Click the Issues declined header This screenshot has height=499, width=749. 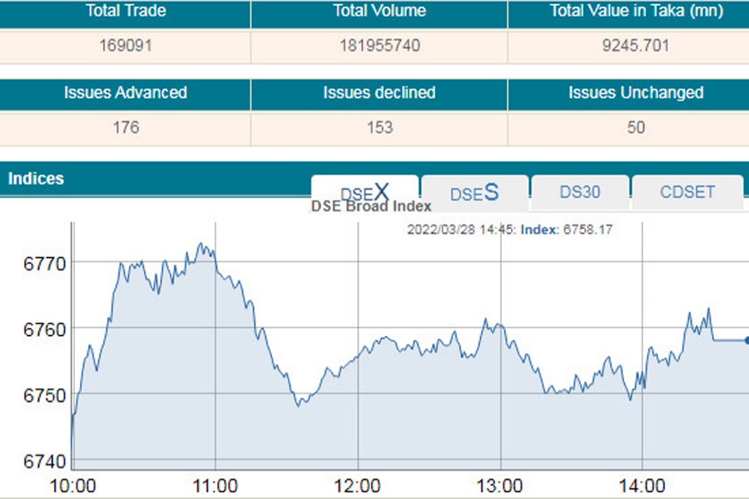click(x=379, y=92)
